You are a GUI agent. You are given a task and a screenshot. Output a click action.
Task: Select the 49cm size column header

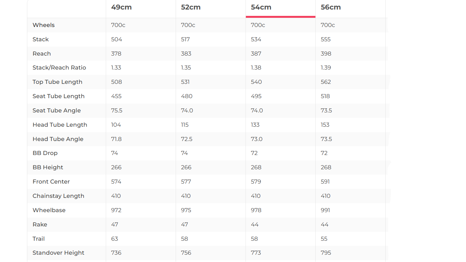tap(121, 7)
